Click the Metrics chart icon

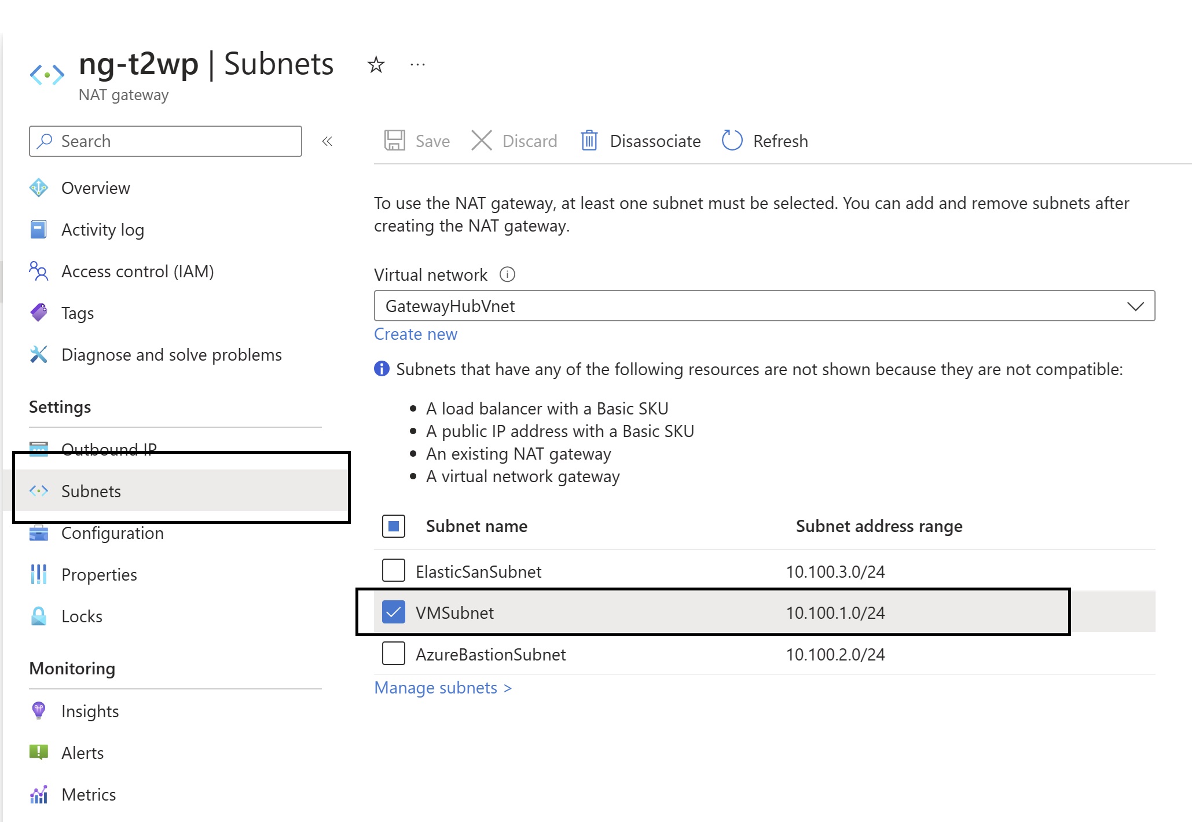pyautogui.click(x=39, y=794)
